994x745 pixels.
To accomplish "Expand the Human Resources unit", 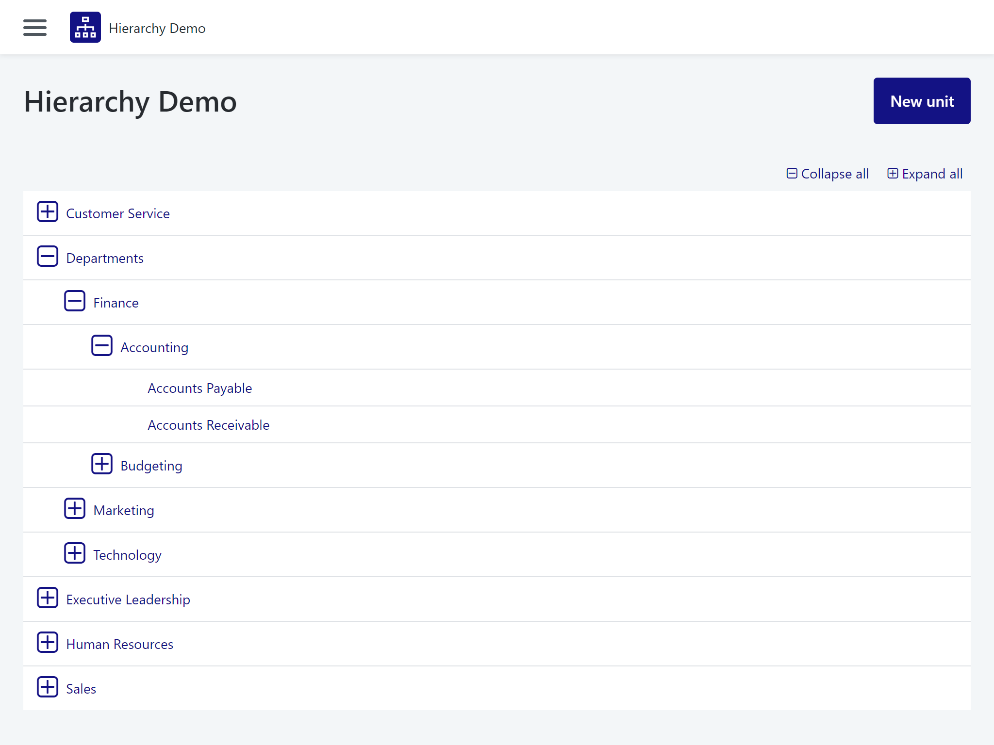I will point(48,643).
